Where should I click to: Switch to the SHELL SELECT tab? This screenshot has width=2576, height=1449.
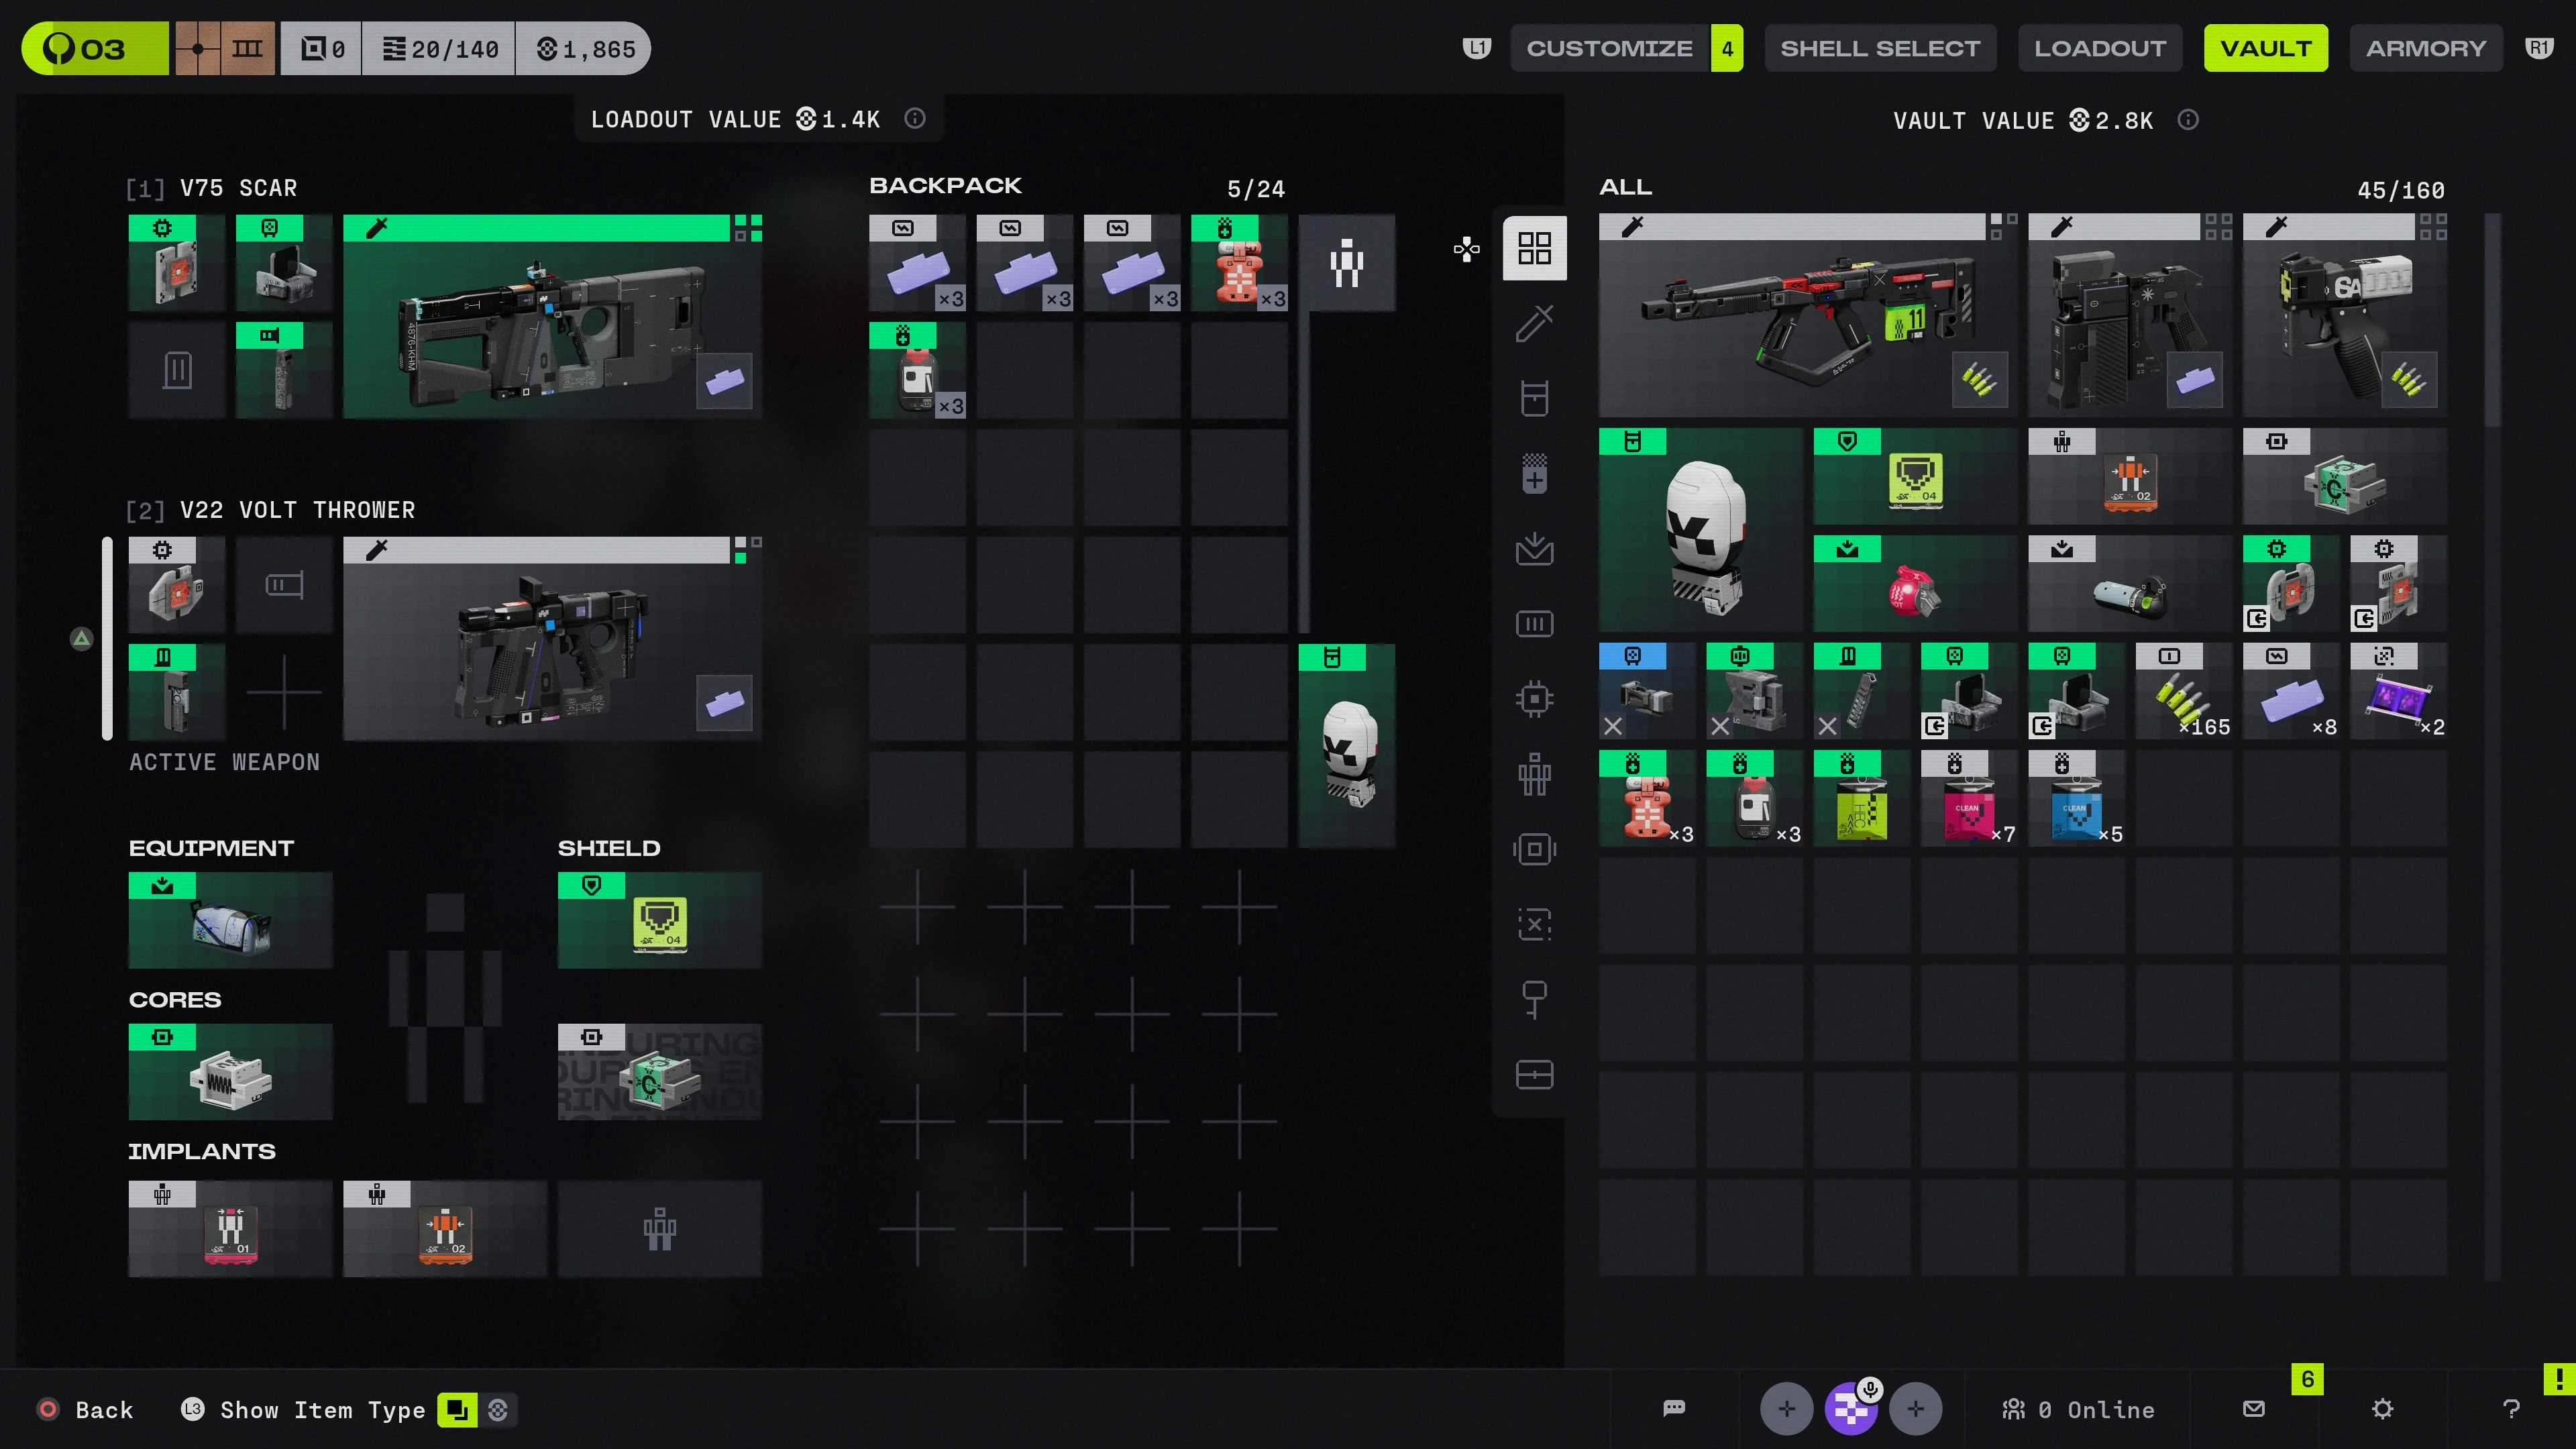(1880, 48)
